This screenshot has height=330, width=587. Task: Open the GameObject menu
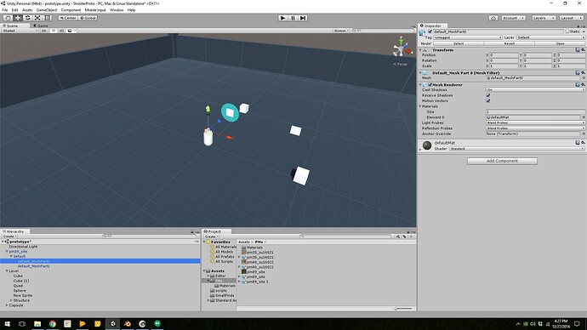pos(47,10)
